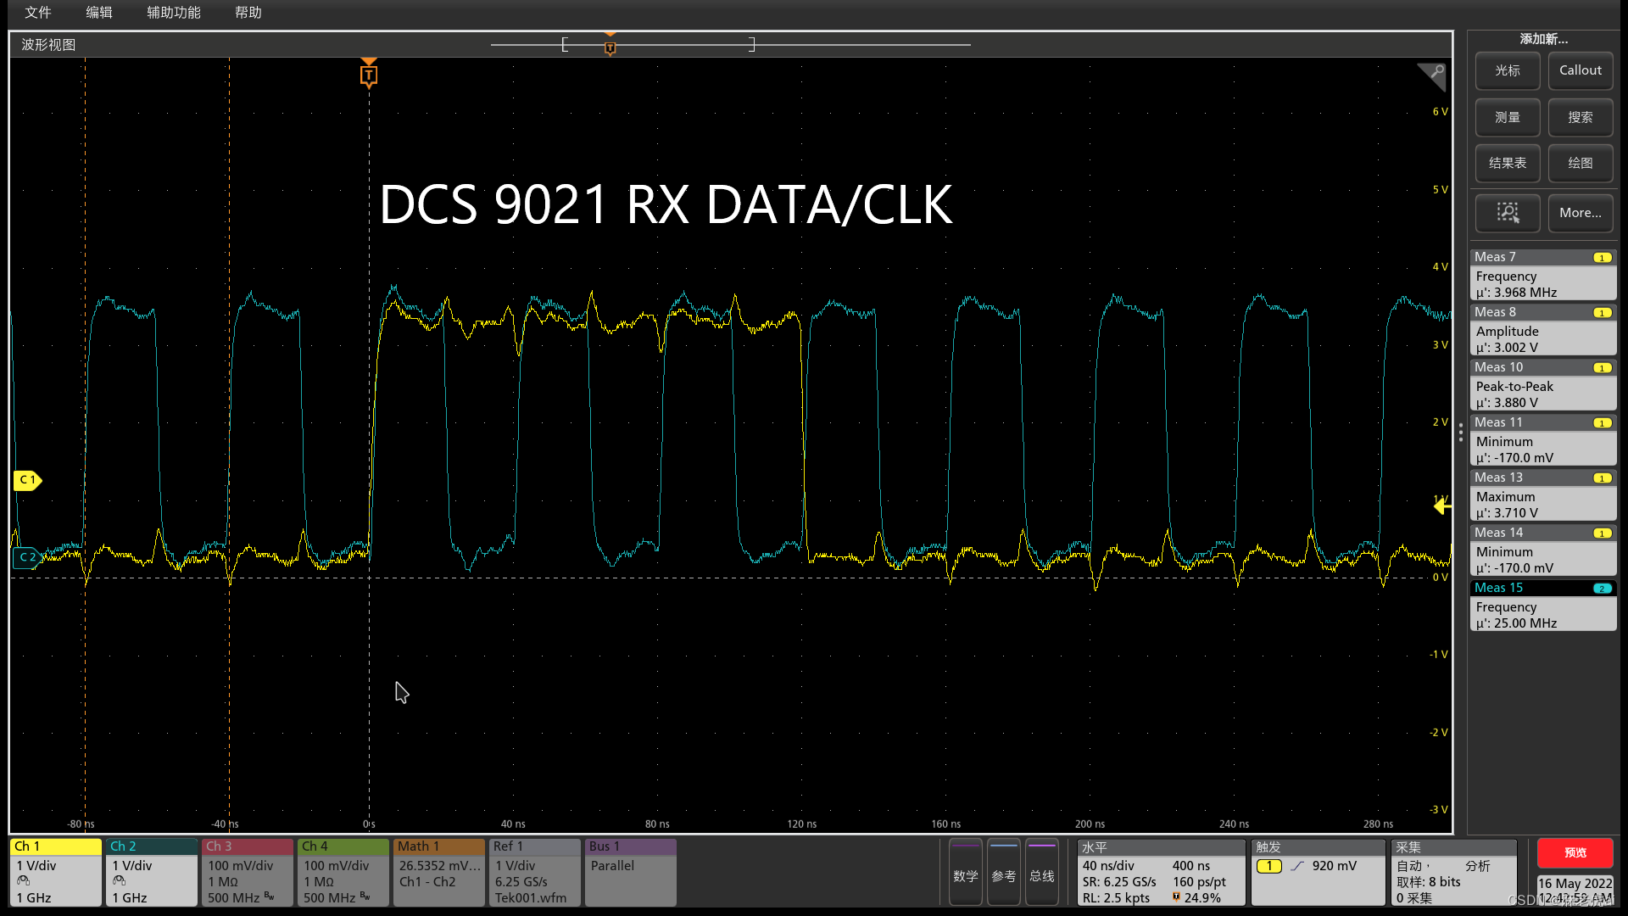Screen dimensions: 1628x916
Task: Click the 测量 (Measure) icon
Action: point(1508,116)
